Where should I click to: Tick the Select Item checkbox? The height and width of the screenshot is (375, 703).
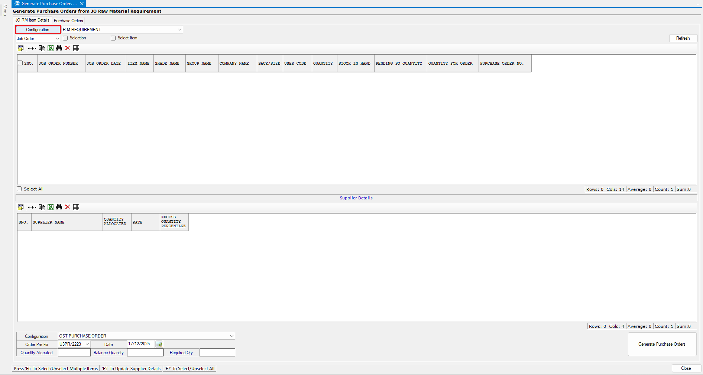tap(113, 38)
